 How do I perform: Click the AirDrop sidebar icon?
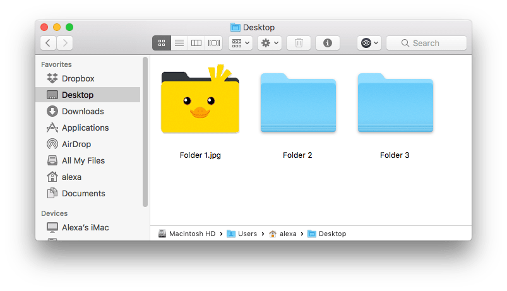click(52, 144)
